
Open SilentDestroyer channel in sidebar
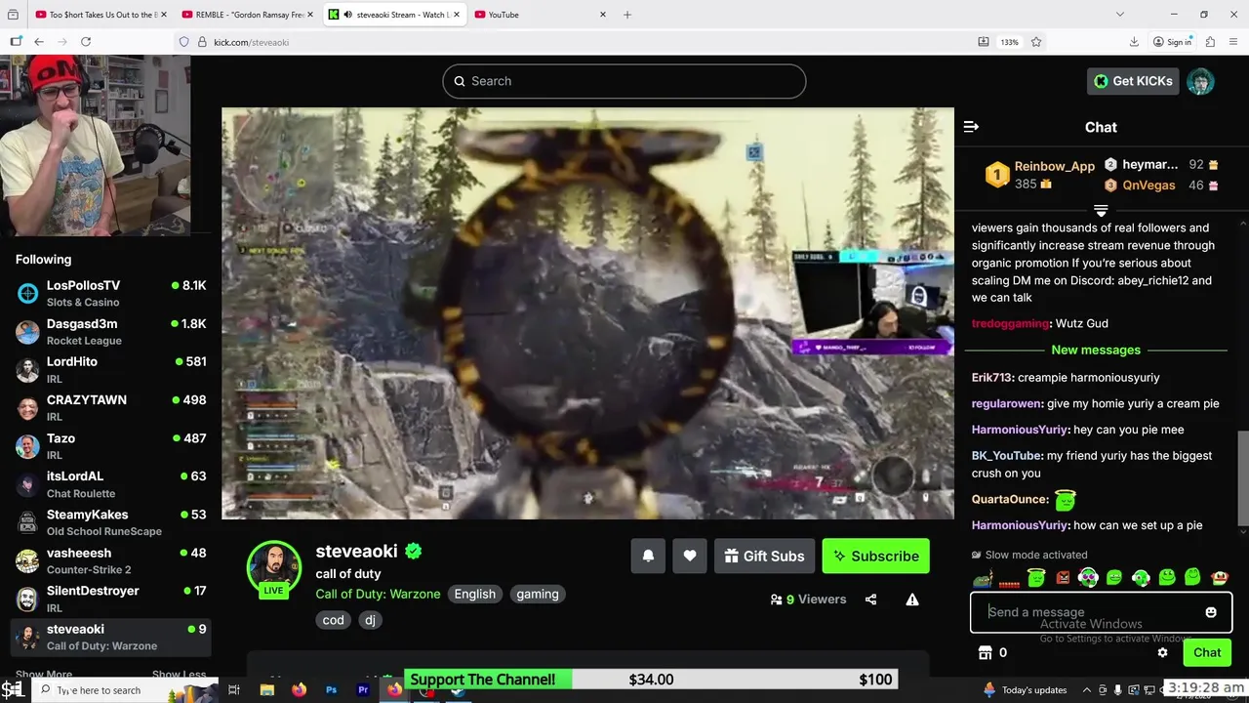(x=111, y=599)
